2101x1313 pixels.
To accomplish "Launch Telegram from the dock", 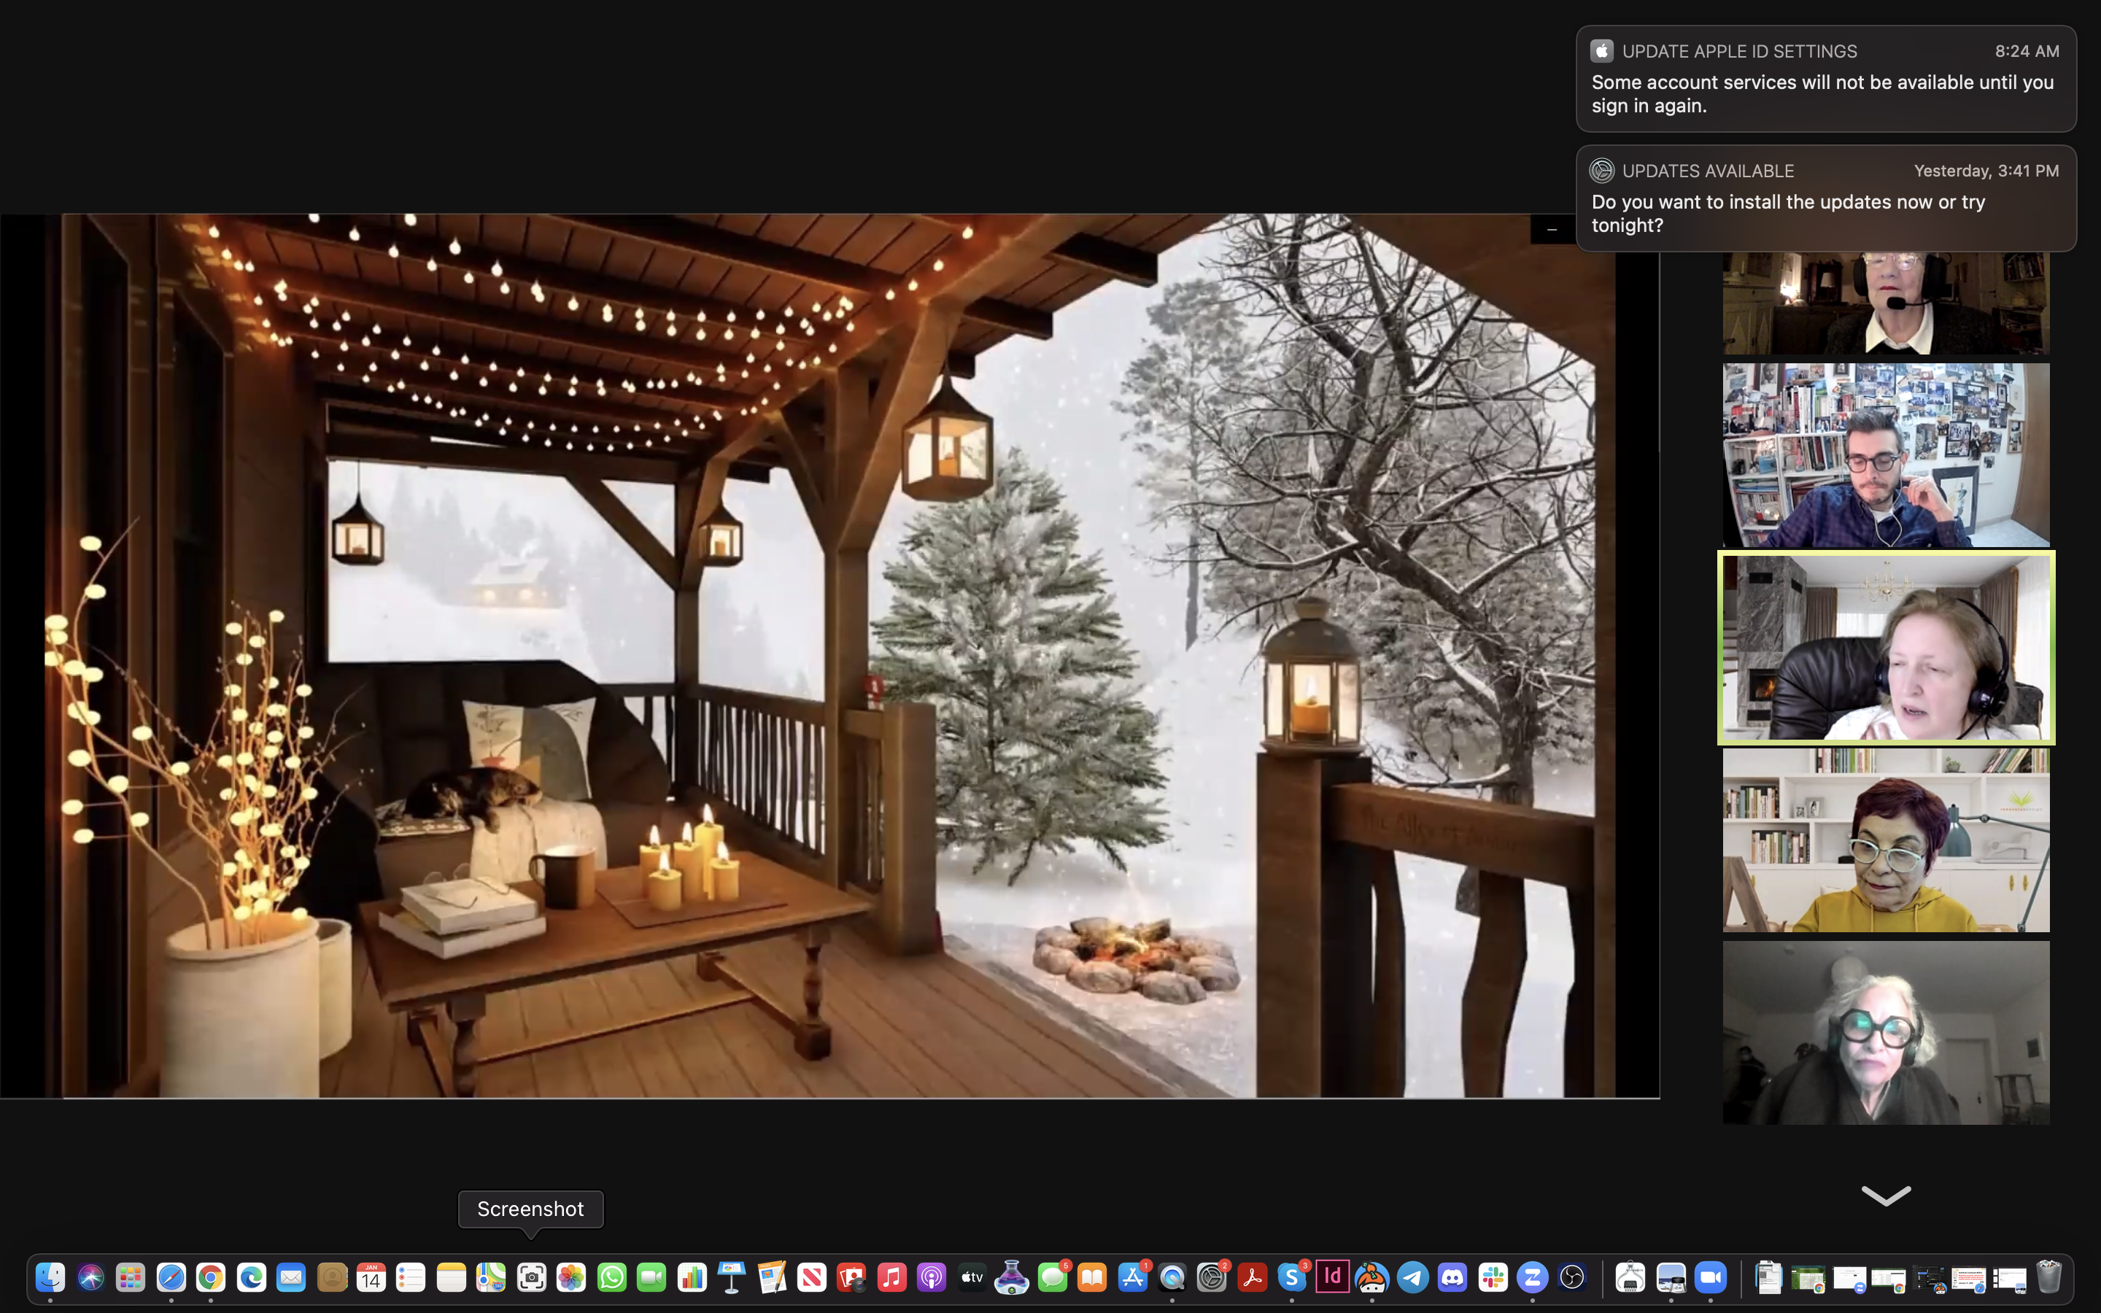I will click(x=1412, y=1277).
